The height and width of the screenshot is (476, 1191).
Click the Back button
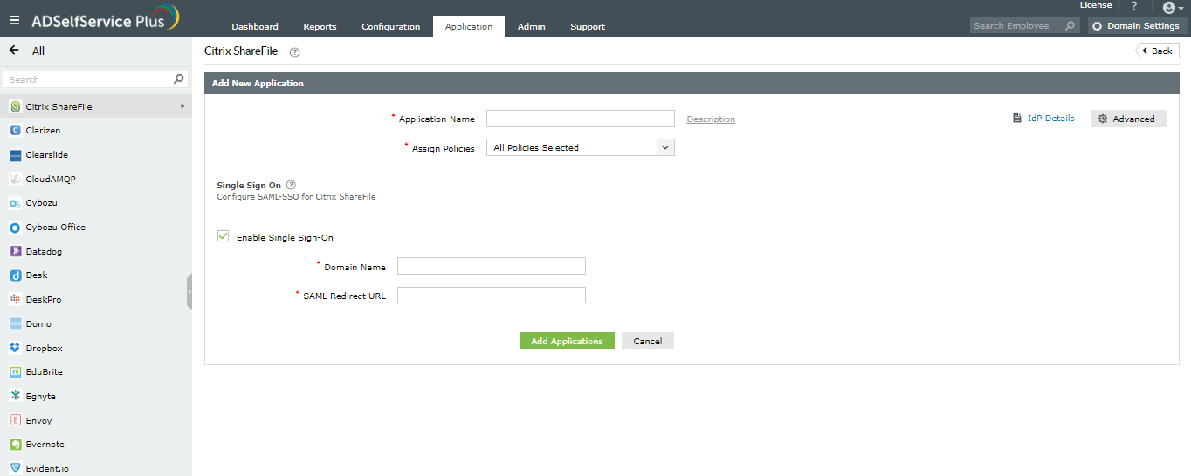(1157, 51)
